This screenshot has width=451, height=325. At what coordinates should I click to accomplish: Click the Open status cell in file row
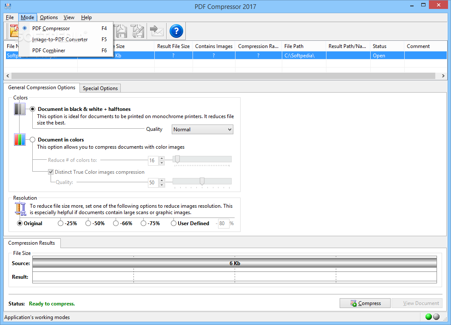click(x=387, y=56)
